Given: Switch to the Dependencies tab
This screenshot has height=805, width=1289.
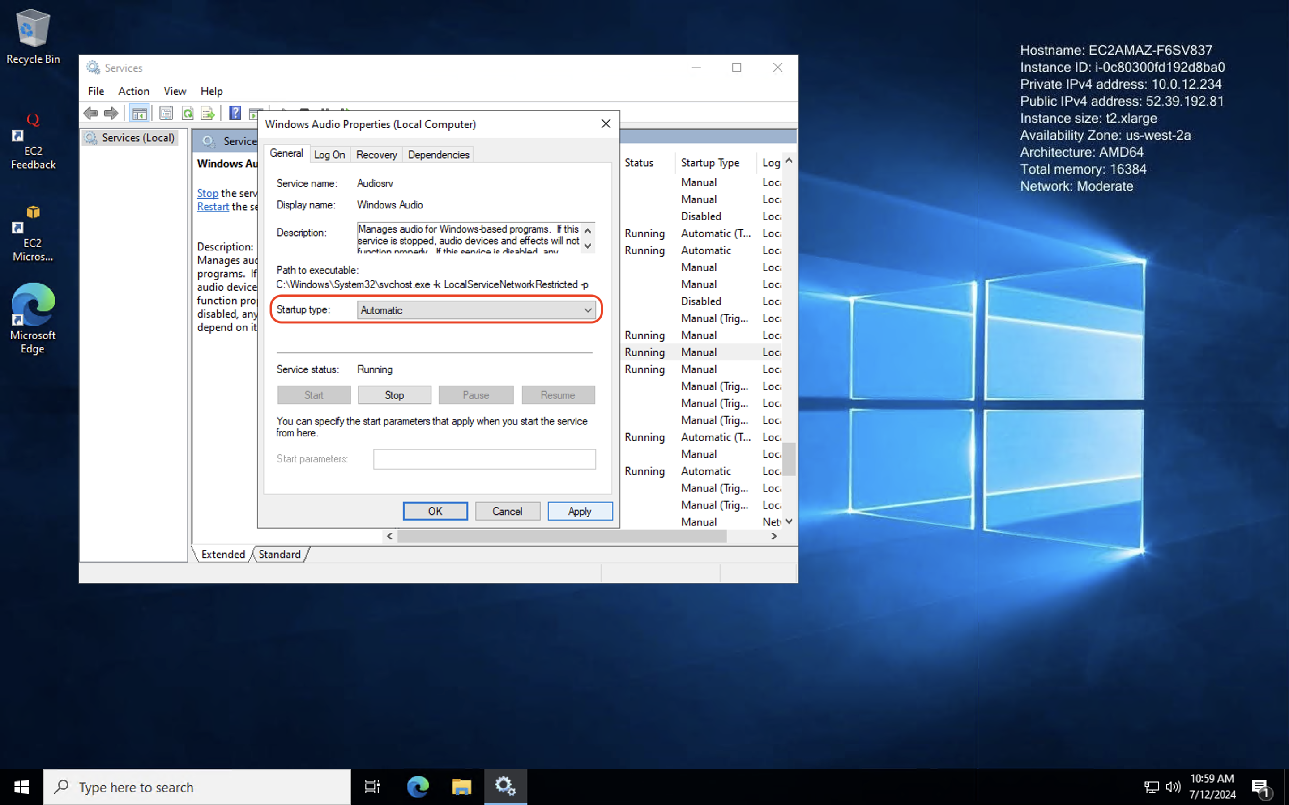Looking at the screenshot, I should 438,154.
